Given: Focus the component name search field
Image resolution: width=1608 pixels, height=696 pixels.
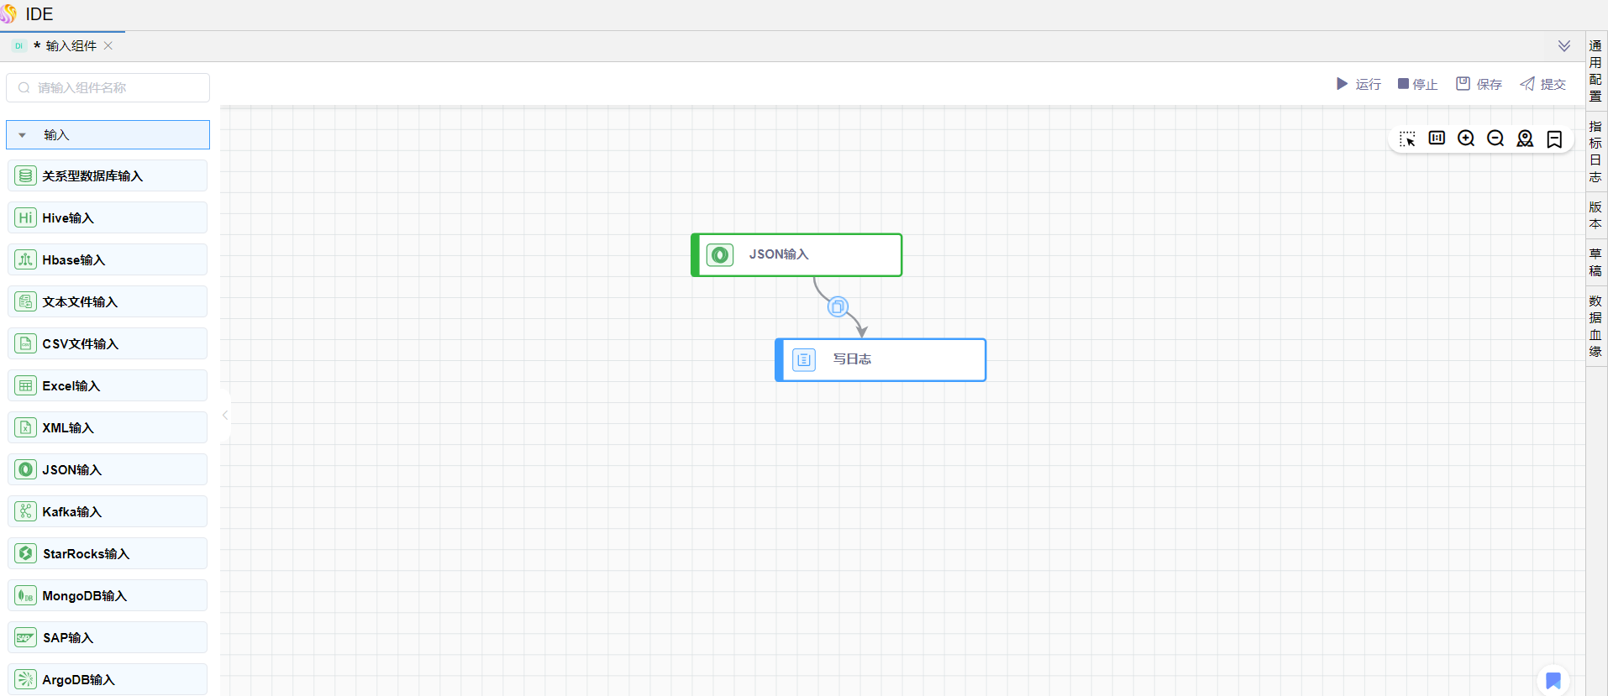Looking at the screenshot, I should click(x=108, y=87).
